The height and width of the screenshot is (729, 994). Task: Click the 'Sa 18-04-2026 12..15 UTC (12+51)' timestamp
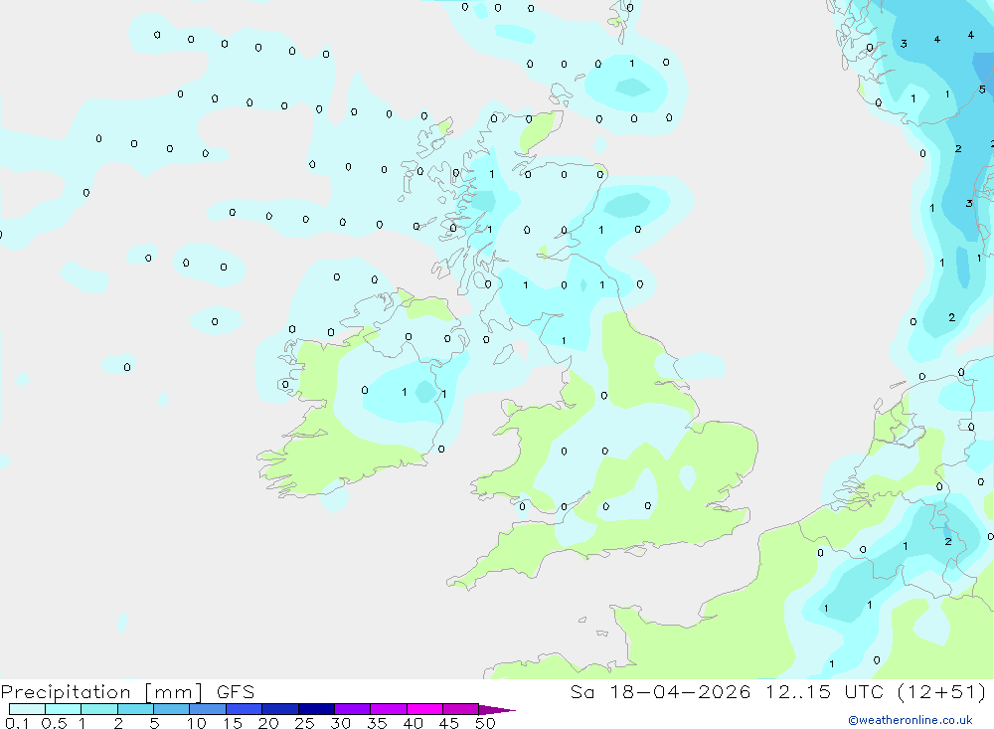pos(778,691)
